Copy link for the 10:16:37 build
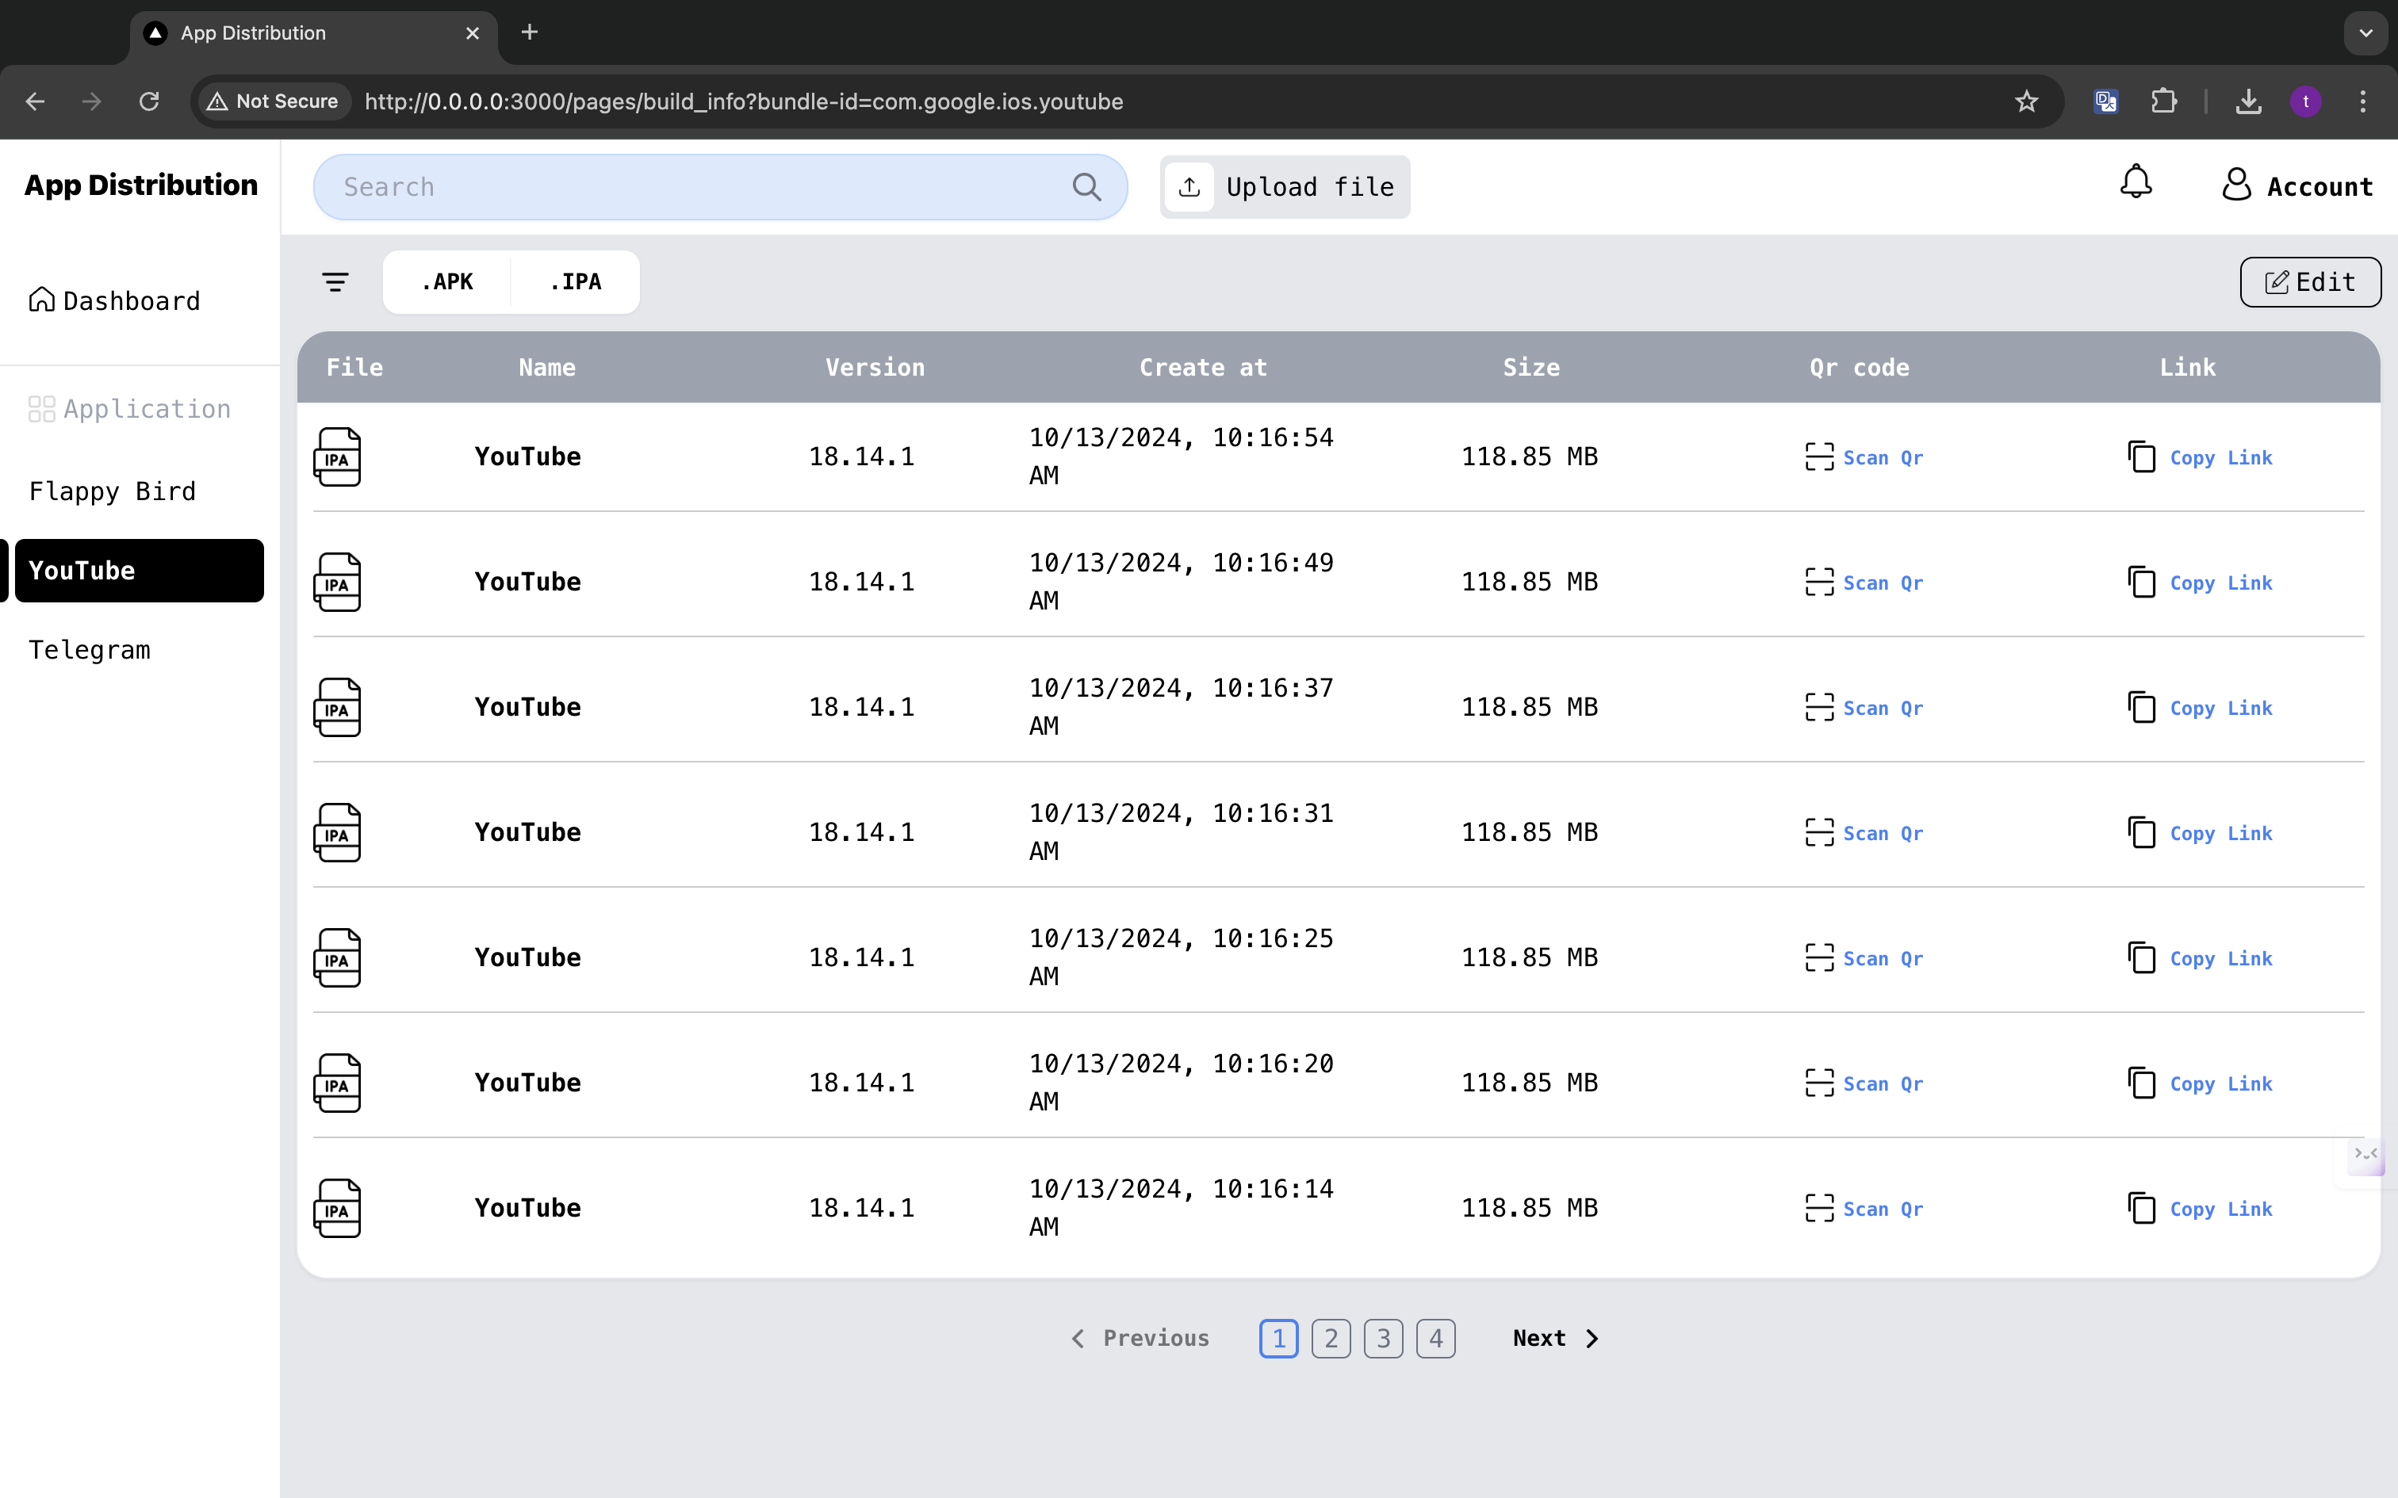The height and width of the screenshot is (1498, 2398). click(2200, 707)
